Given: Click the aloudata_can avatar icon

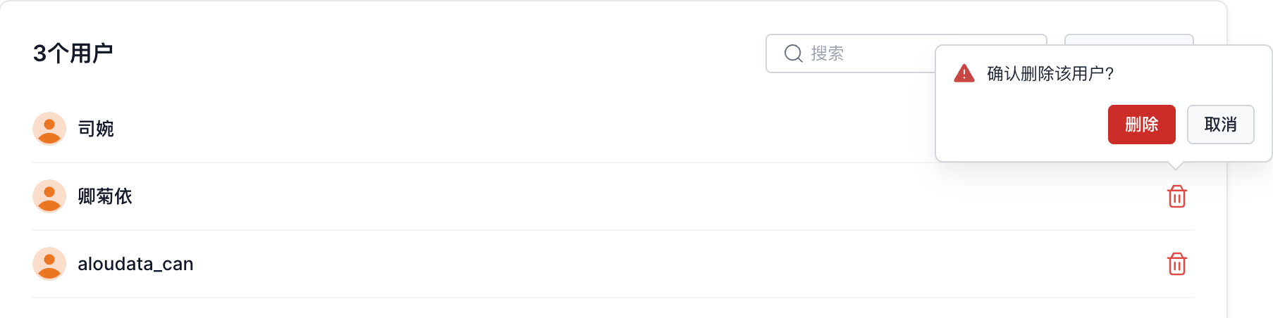Looking at the screenshot, I should [49, 264].
